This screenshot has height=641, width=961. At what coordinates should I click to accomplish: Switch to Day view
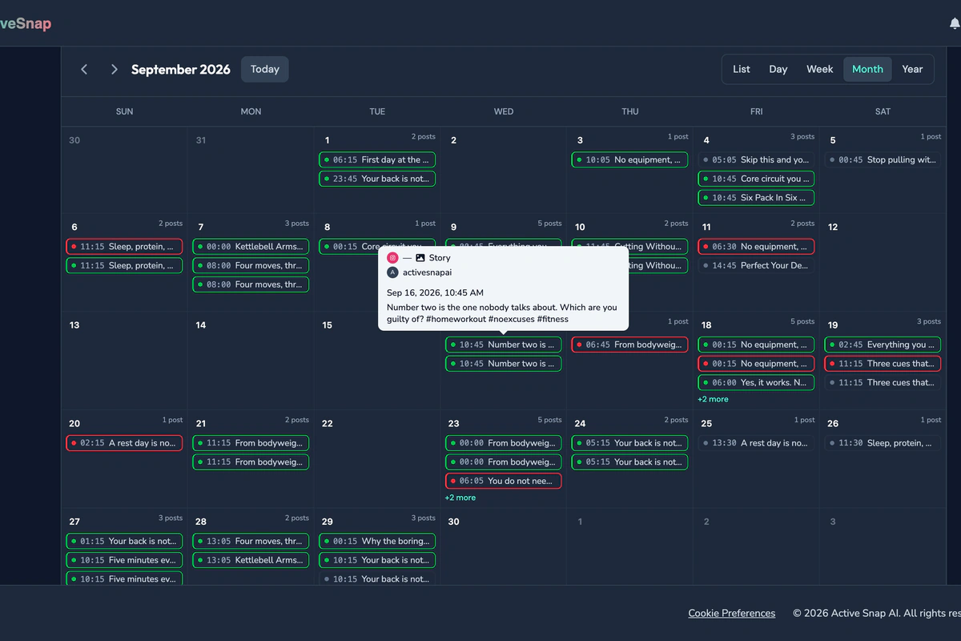[778, 70]
